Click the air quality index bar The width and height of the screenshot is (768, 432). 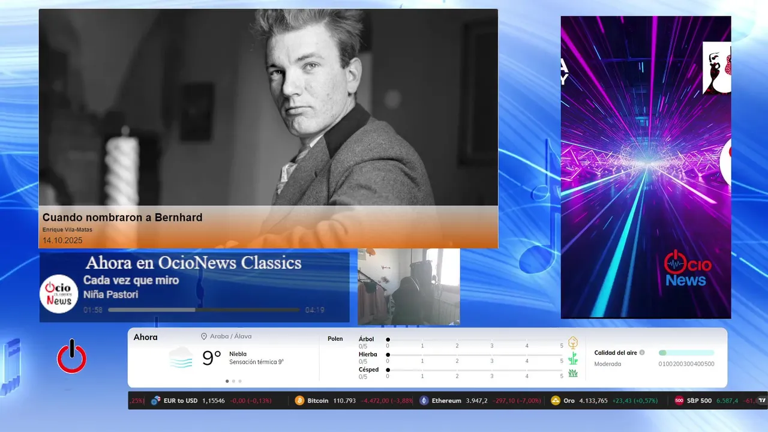coord(686,353)
